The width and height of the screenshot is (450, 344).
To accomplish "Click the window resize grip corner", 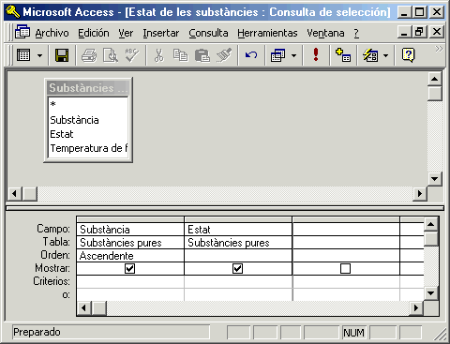I will point(441,335).
